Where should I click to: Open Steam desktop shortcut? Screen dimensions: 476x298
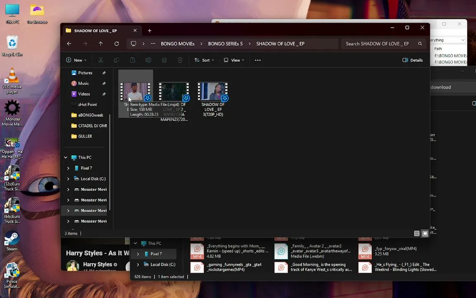point(12,241)
